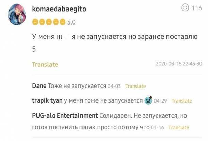Click the emoji in trapik tyan's reply
Viewport: 208px width, 141px height.
tap(148, 100)
